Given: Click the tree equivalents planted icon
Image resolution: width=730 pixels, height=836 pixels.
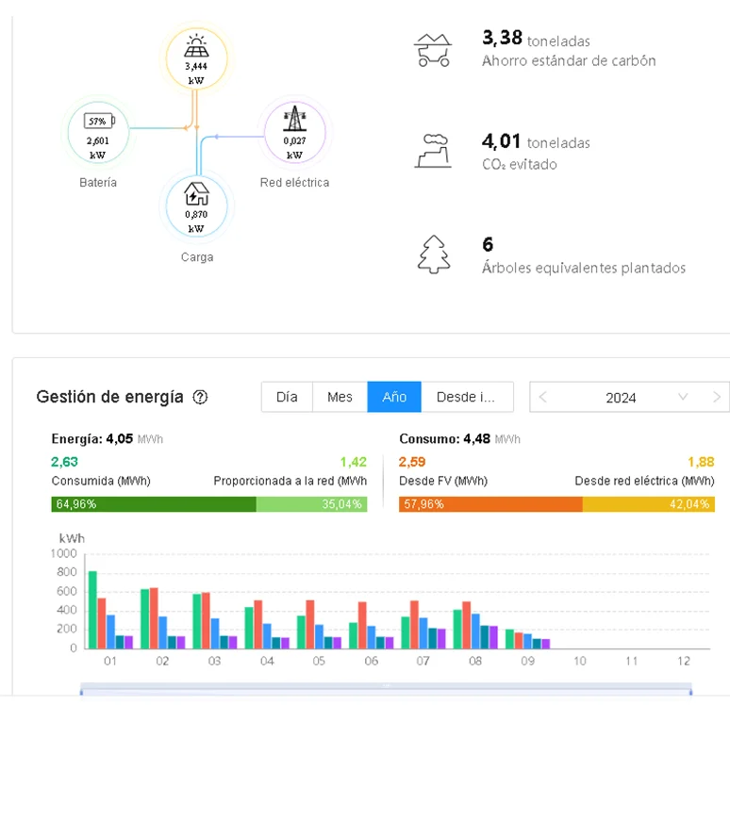Looking at the screenshot, I should click(x=433, y=254).
